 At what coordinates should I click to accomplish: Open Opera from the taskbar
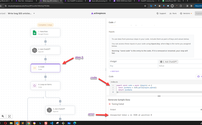click(5, 123)
